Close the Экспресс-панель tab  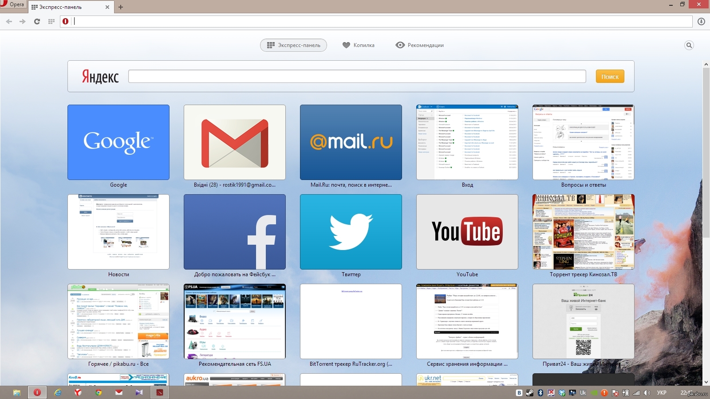pos(107,7)
